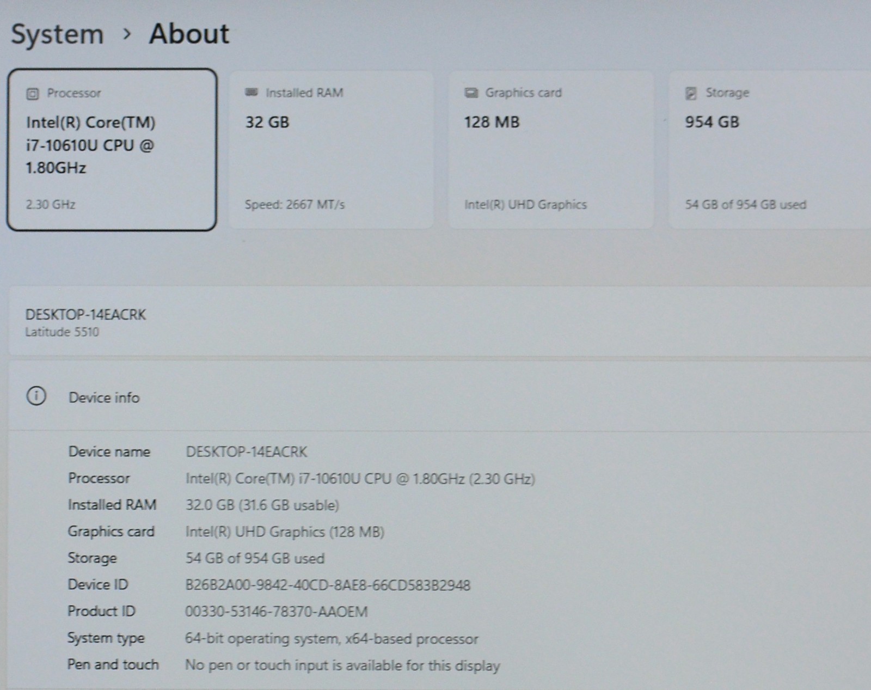
Task: Click '954 GB' value in Storage card
Action: (x=712, y=122)
